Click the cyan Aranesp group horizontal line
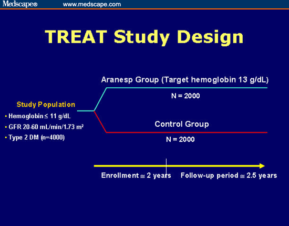The width and height of the screenshot is (289, 226). click(x=187, y=88)
